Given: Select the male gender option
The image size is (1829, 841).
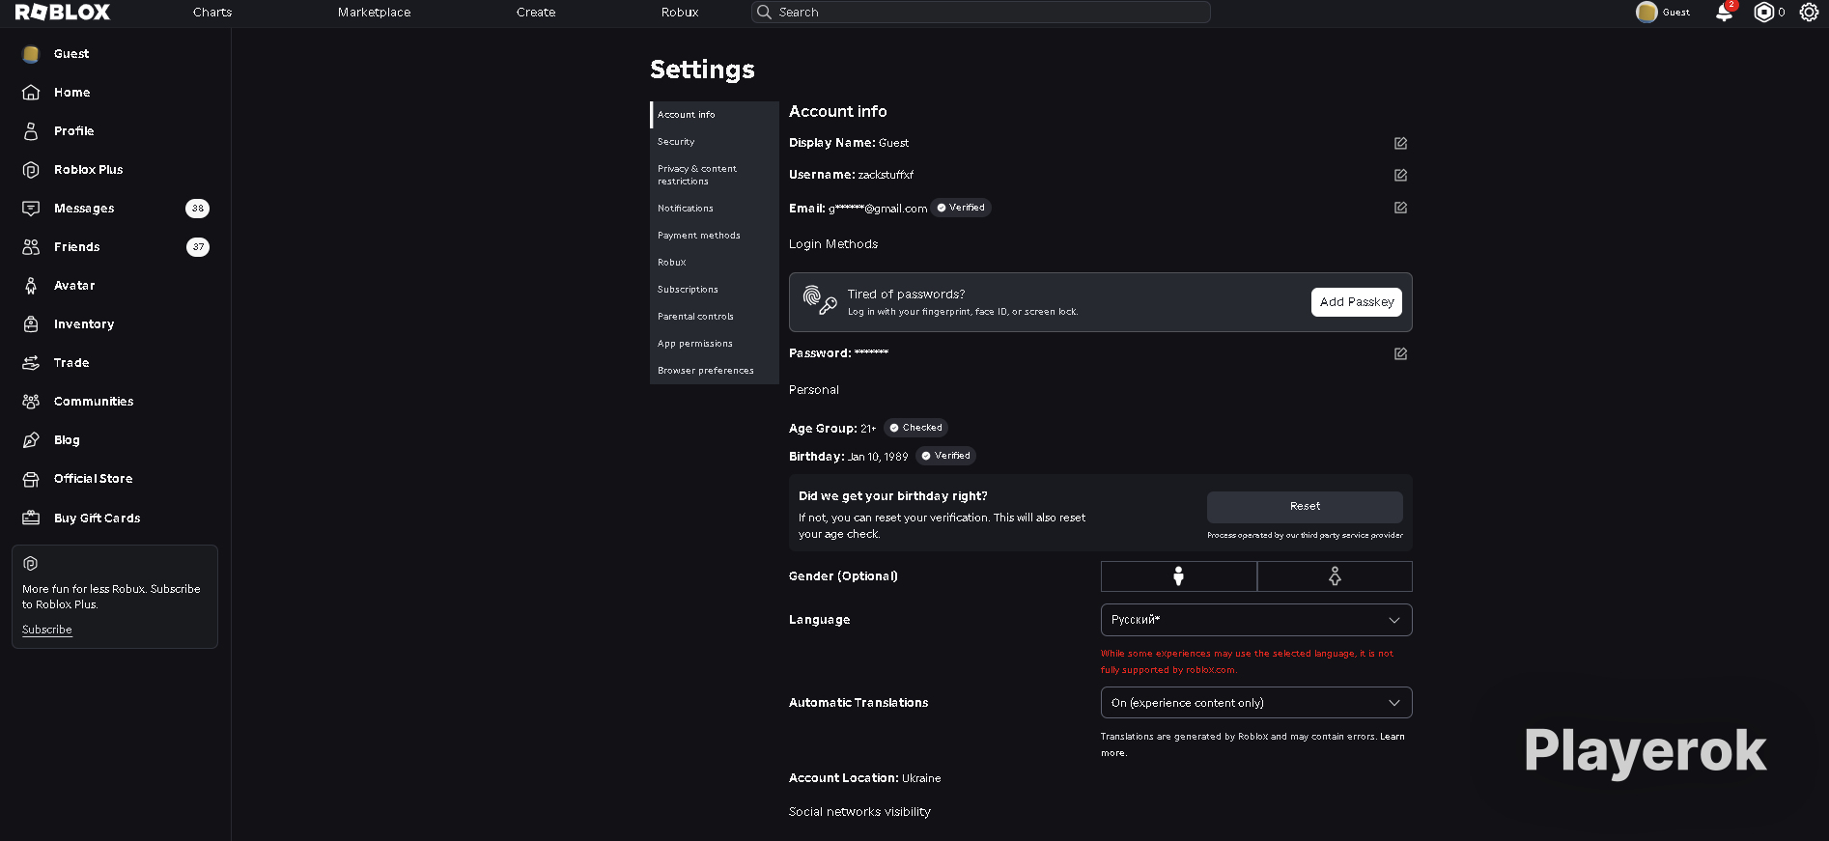Looking at the screenshot, I should 1178,576.
